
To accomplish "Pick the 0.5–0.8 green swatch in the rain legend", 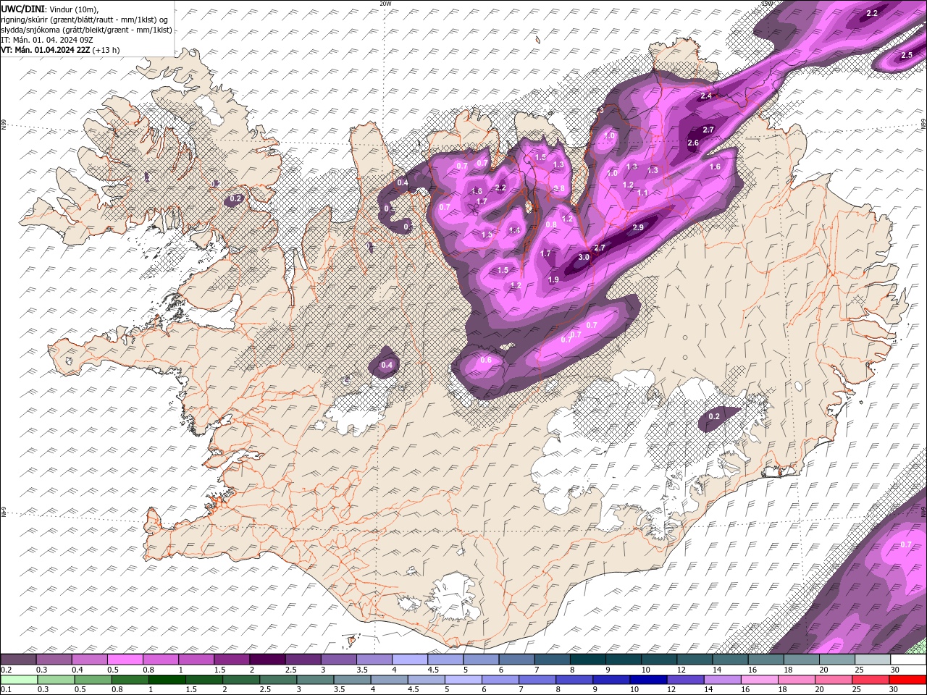I will click(93, 680).
